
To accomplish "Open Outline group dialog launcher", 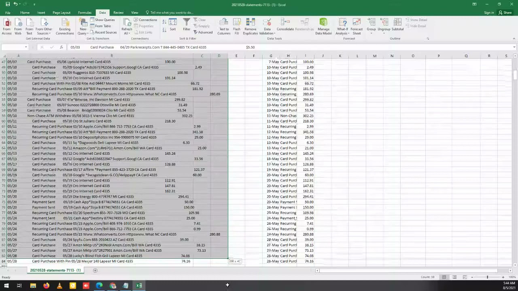I will pos(428,38).
